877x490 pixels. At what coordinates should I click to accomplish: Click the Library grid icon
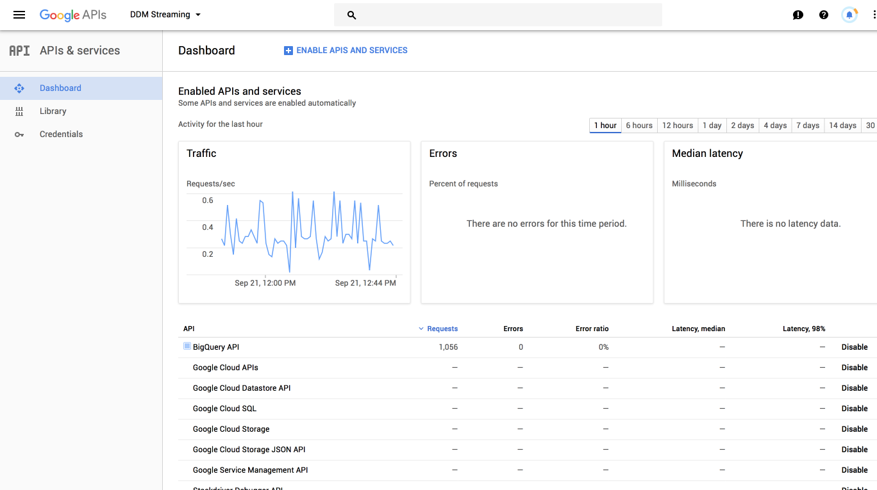pos(19,111)
